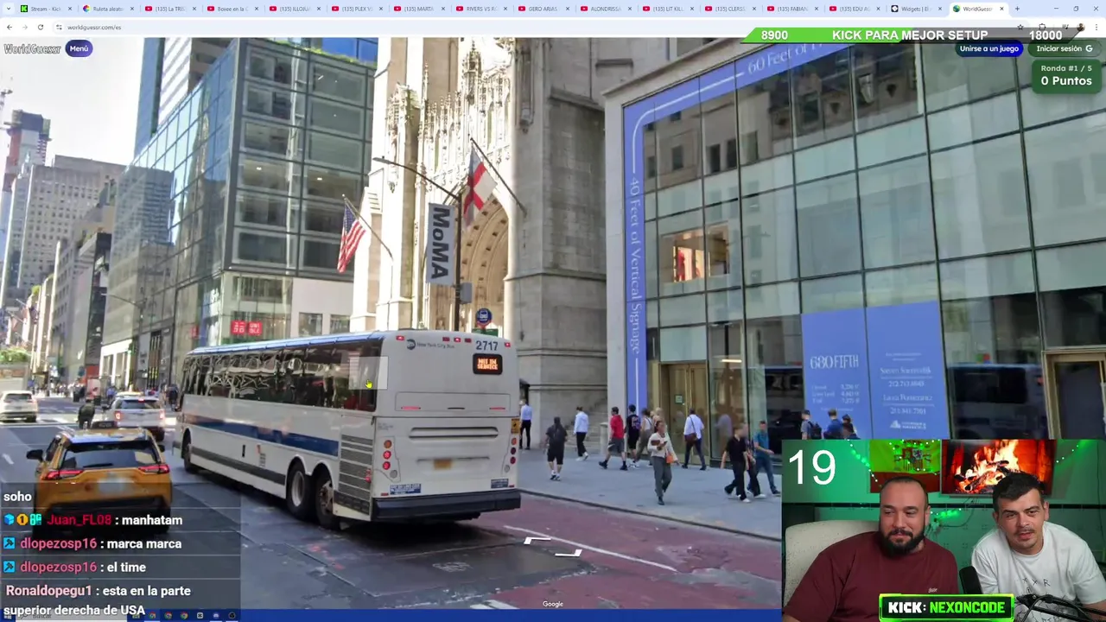
Task: Click the 'KICK PARA MEJOR SETUP' goal bar
Action: [910, 35]
